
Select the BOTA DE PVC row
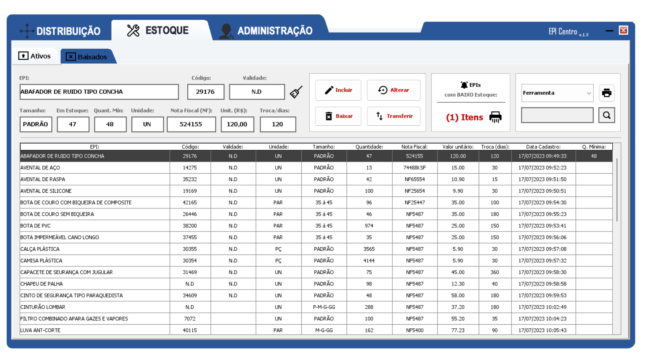(94, 226)
